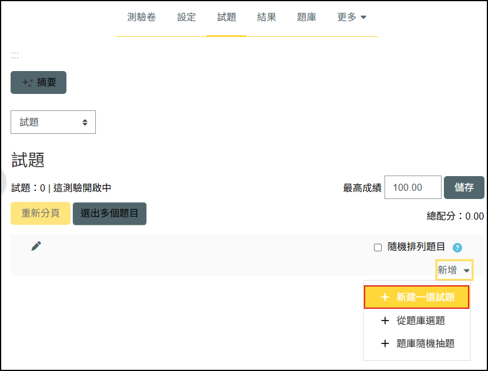Open the 結果 tab
This screenshot has height=371, width=488.
pyautogui.click(x=266, y=17)
